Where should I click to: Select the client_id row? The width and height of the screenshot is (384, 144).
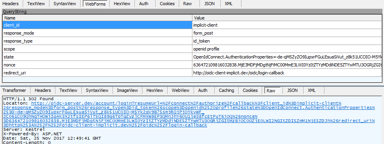[x=193, y=25]
